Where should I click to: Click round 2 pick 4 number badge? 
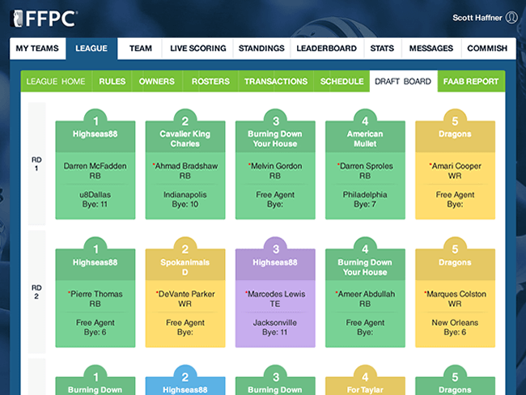365,248
